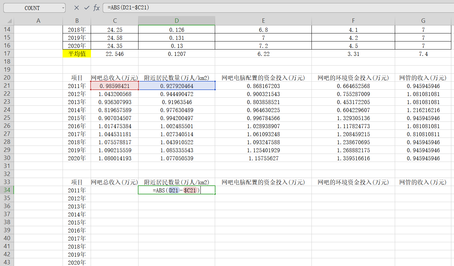
Task: Click 附近居民数量(万人/km2) header in row 20
Action: (177, 78)
